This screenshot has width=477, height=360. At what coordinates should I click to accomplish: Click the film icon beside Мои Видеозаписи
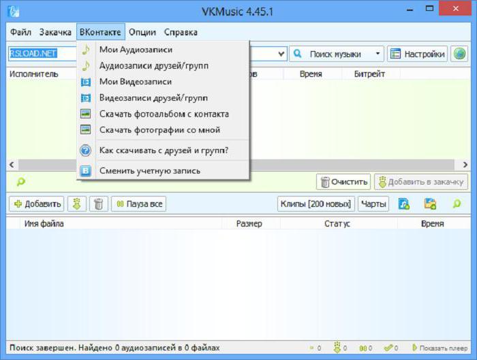86,82
